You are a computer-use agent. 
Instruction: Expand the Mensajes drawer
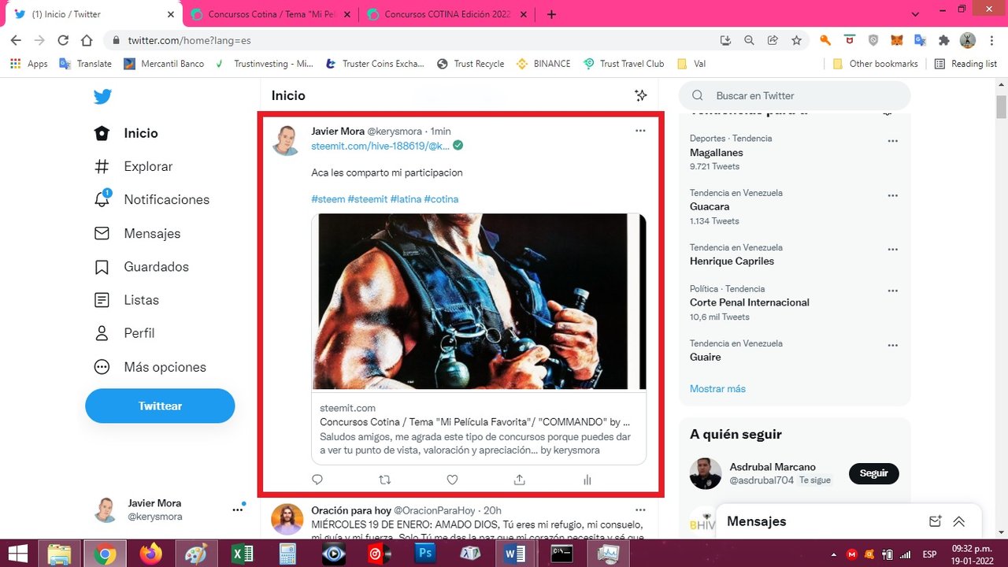(x=958, y=521)
